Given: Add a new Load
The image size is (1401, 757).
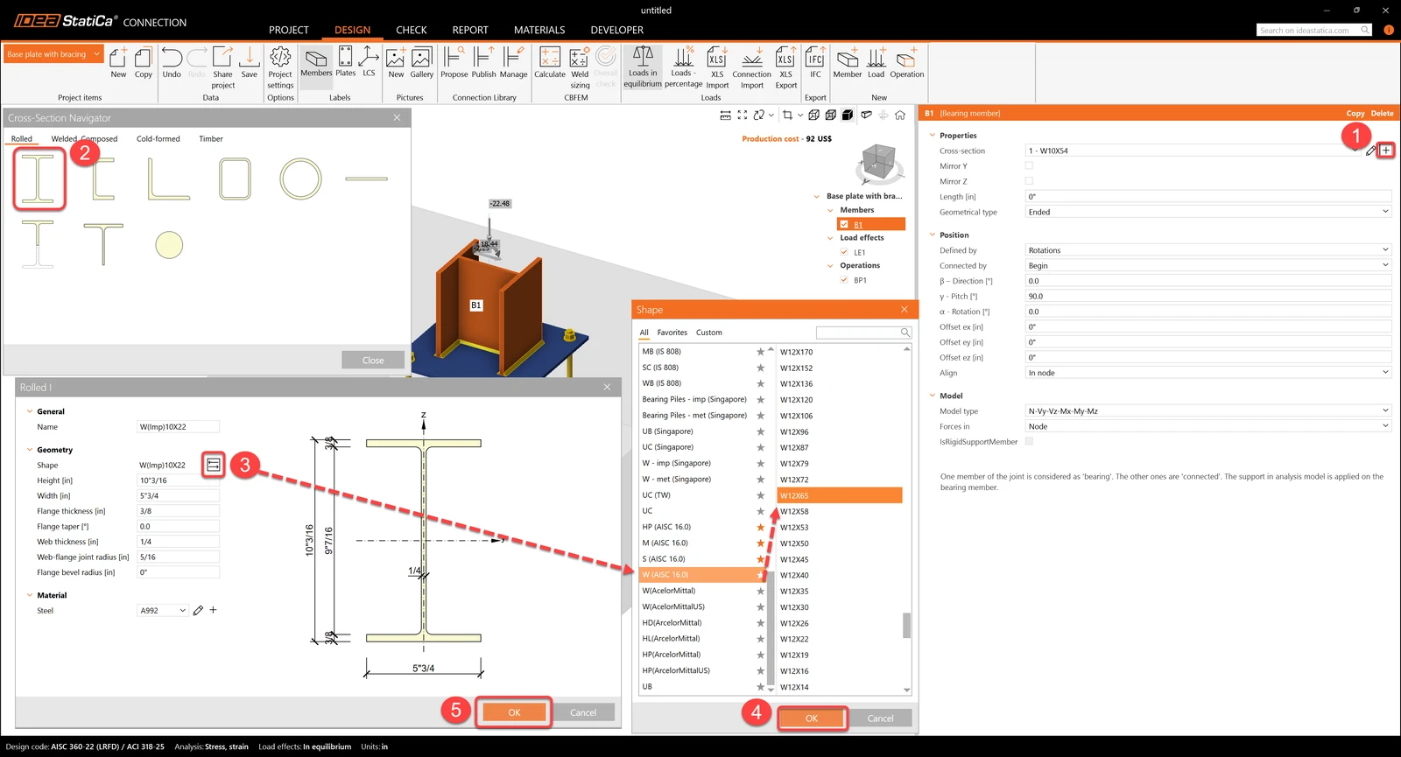Looking at the screenshot, I should [x=877, y=63].
